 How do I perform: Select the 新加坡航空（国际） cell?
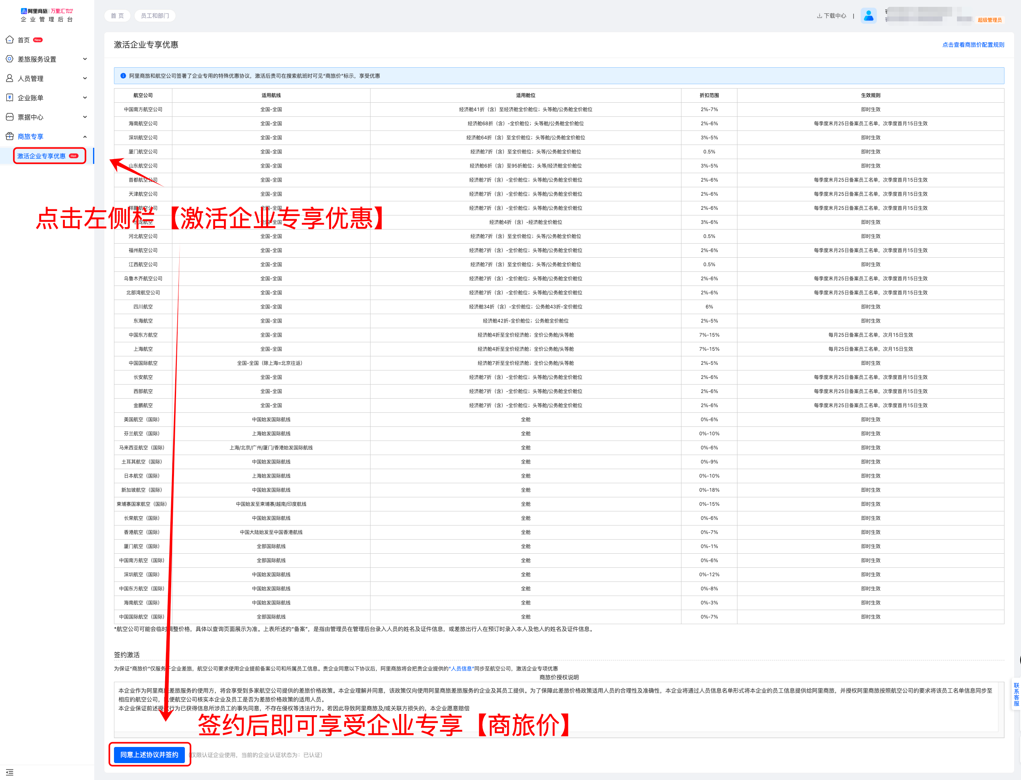point(143,490)
